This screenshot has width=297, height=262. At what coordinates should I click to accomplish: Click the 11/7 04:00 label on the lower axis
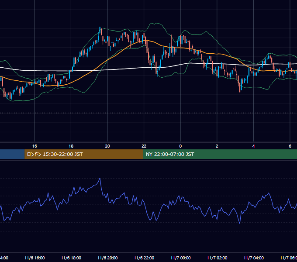[254, 258]
